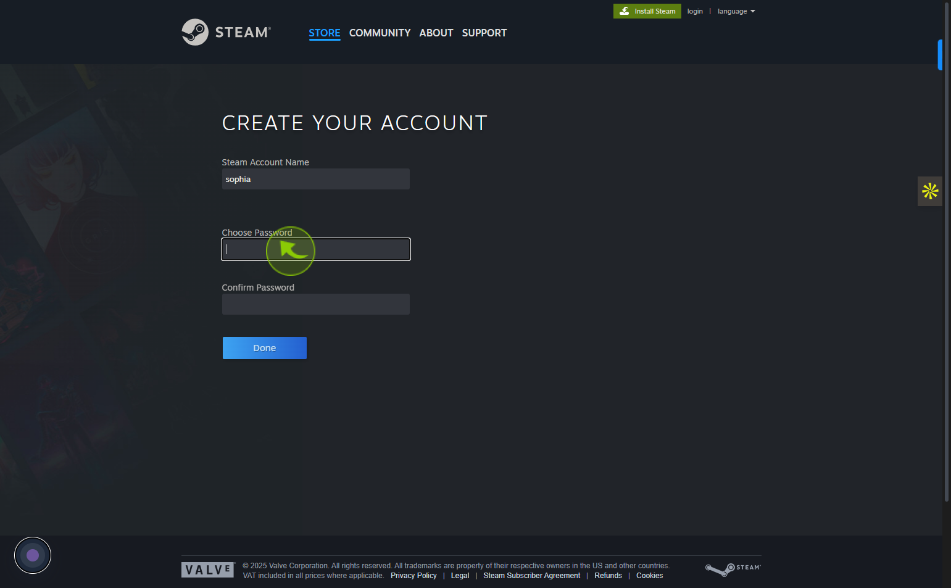Click the yellow asterisk extension icon
This screenshot has height=588, width=951.
coord(930,191)
